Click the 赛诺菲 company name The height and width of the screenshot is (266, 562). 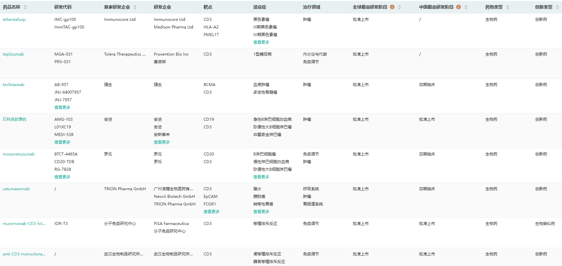[160, 62]
